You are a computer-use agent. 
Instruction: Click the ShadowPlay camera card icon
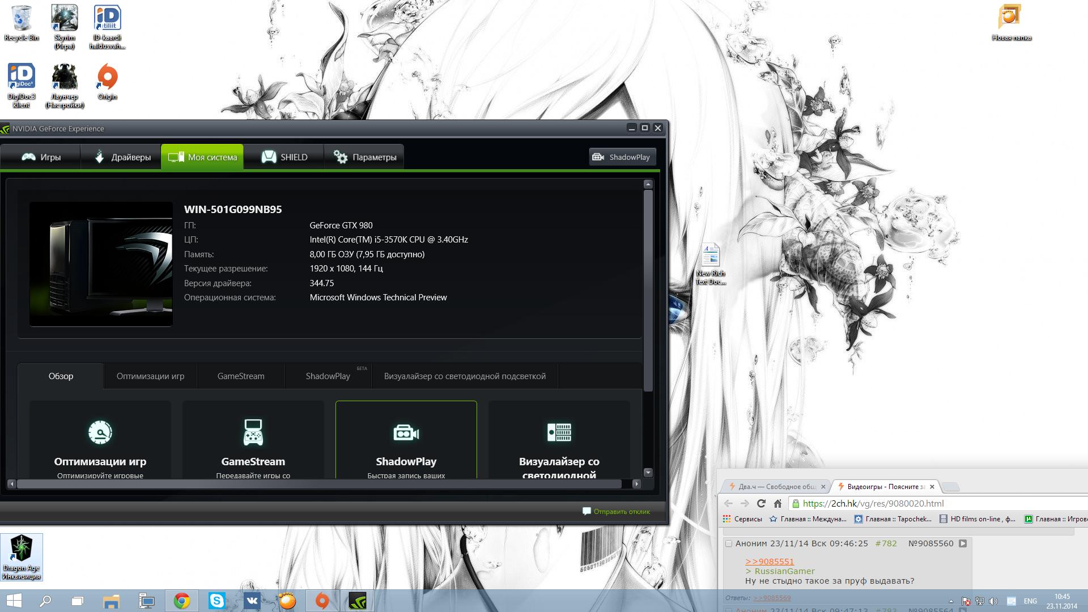coord(406,433)
